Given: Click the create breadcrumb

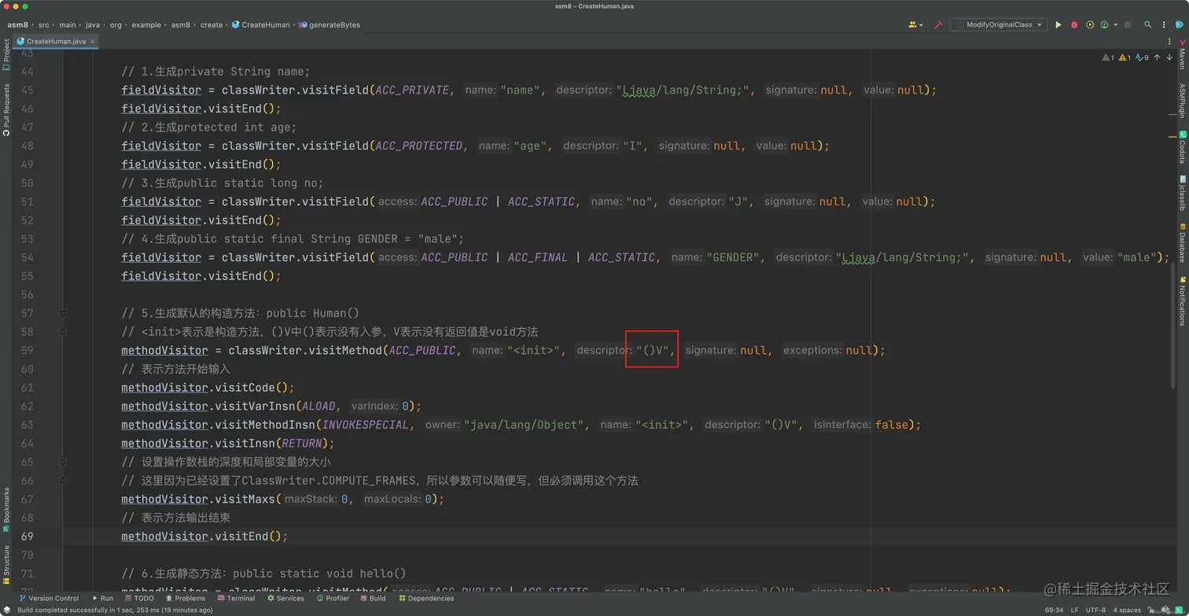Looking at the screenshot, I should coord(211,25).
